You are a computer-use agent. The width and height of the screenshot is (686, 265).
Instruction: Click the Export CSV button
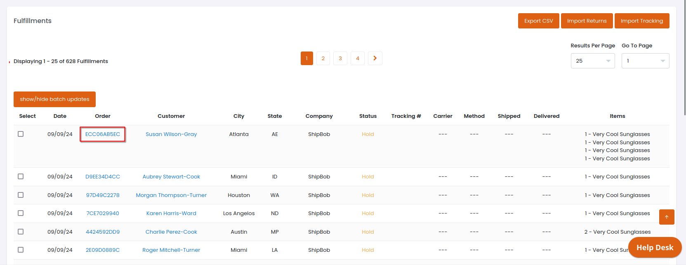click(538, 21)
